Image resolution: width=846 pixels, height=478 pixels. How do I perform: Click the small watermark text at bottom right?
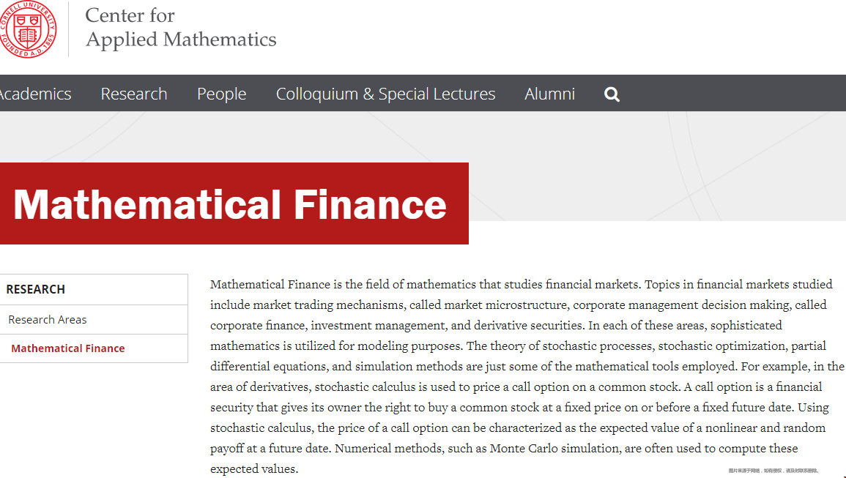pyautogui.click(x=773, y=471)
